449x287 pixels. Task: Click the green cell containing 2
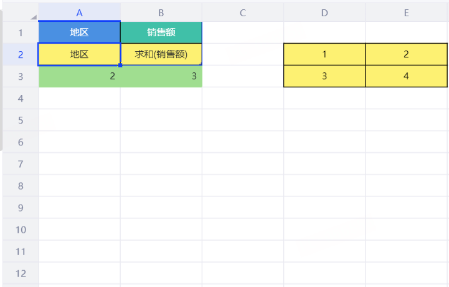79,77
